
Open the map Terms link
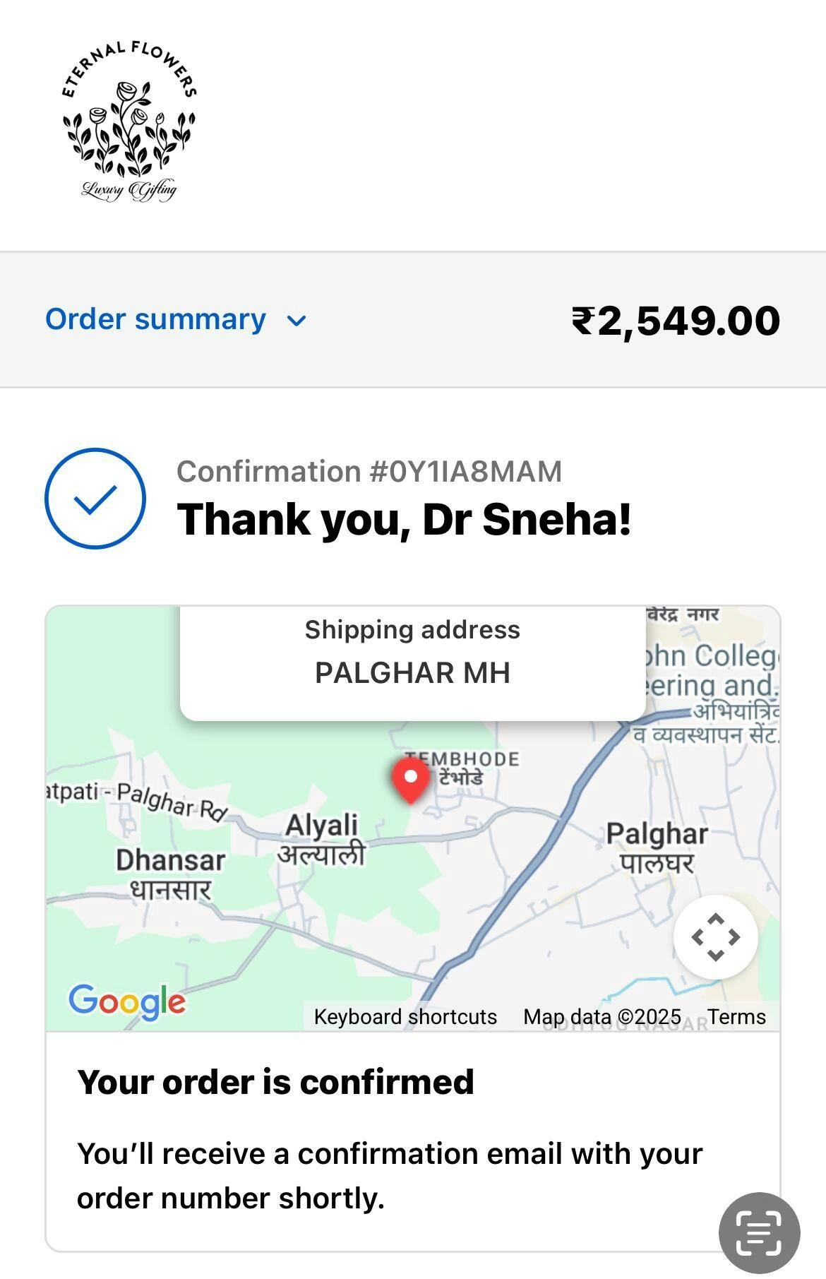pos(736,1017)
